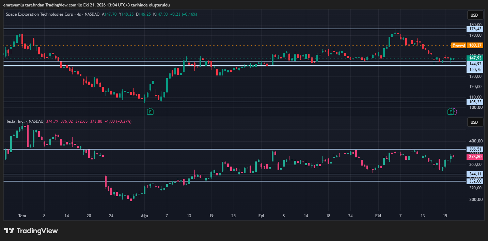Screen dimensions: 488x241
Task: Click the A147,70 open value
Action: coord(109,14)
